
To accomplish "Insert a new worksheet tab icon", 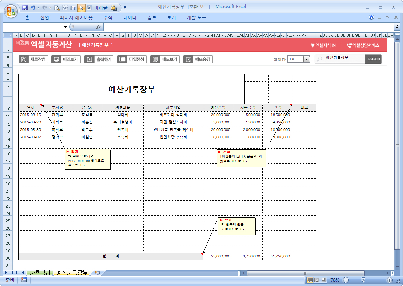I will coord(97,273).
